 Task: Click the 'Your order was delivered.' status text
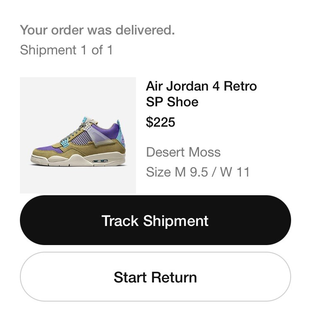click(97, 30)
